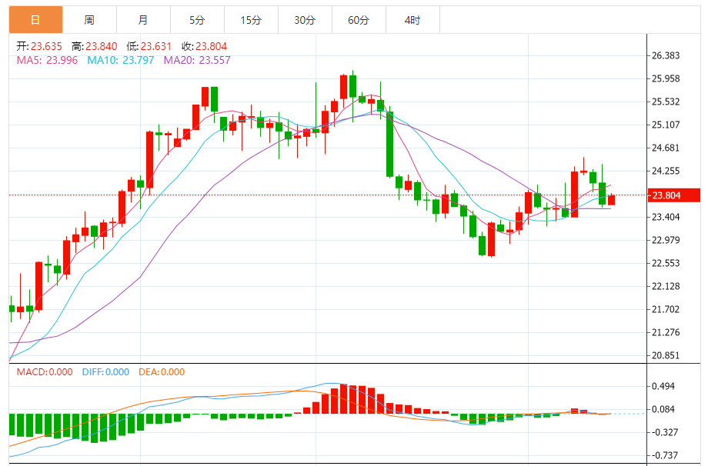Viewport: 708px width, 466px height.
Task: Click the MA5: 23.996 indicator label
Action: pyautogui.click(x=47, y=60)
